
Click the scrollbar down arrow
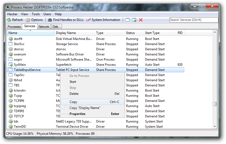(x=215, y=127)
